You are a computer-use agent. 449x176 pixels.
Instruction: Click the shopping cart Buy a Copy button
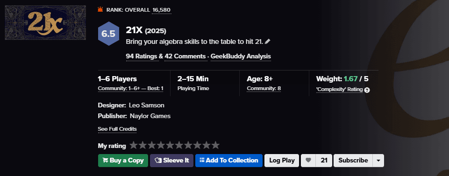coord(123,161)
